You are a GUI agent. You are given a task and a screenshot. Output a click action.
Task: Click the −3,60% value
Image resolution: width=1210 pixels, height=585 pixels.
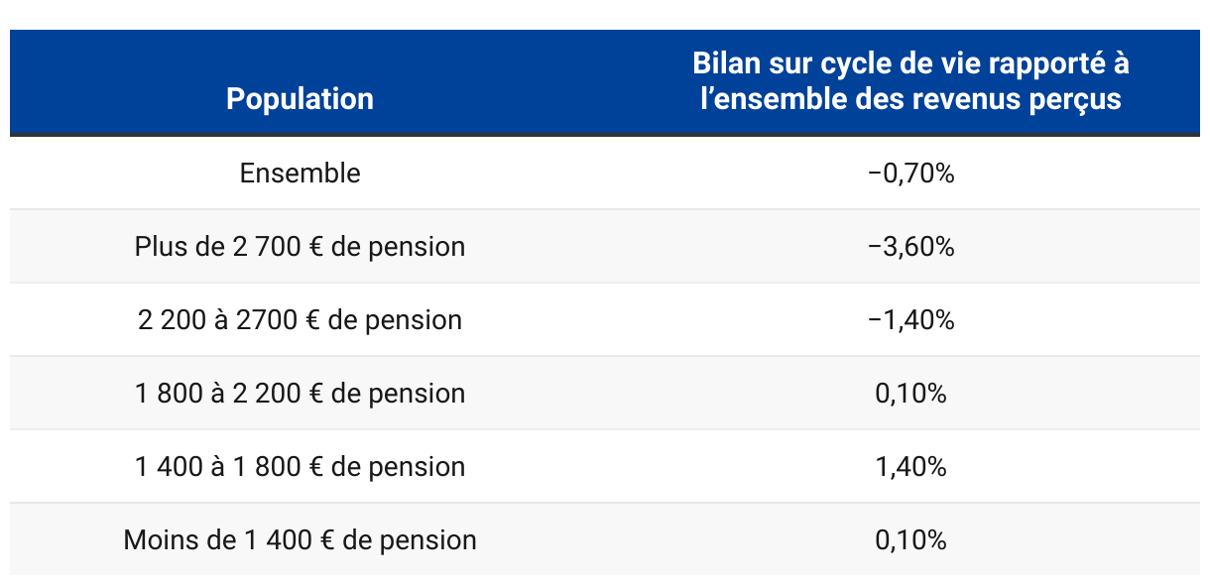[x=909, y=246]
